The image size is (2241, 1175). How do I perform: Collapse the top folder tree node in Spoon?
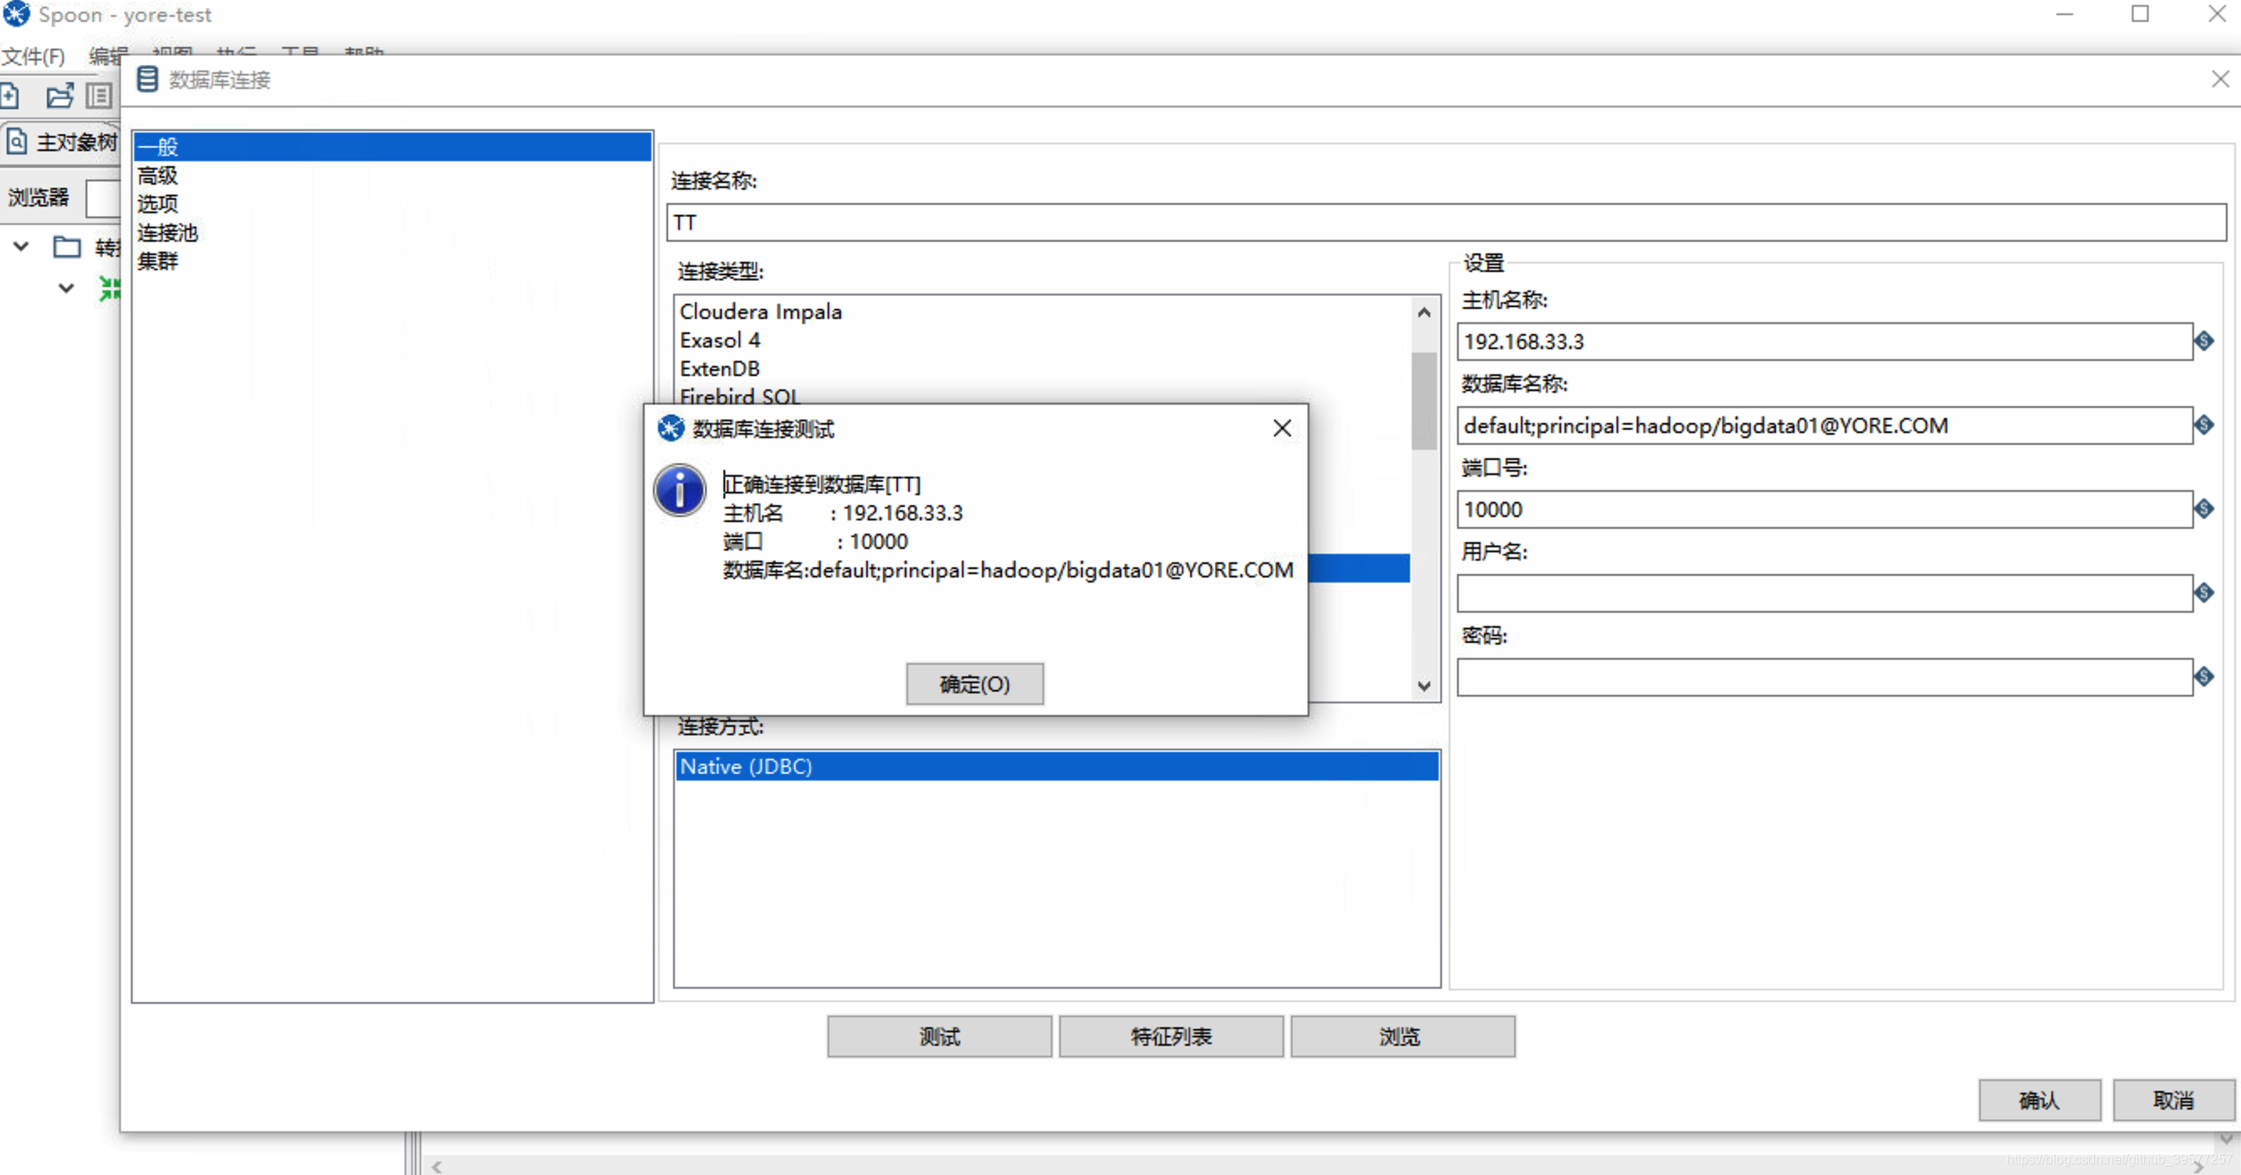pyautogui.click(x=21, y=247)
